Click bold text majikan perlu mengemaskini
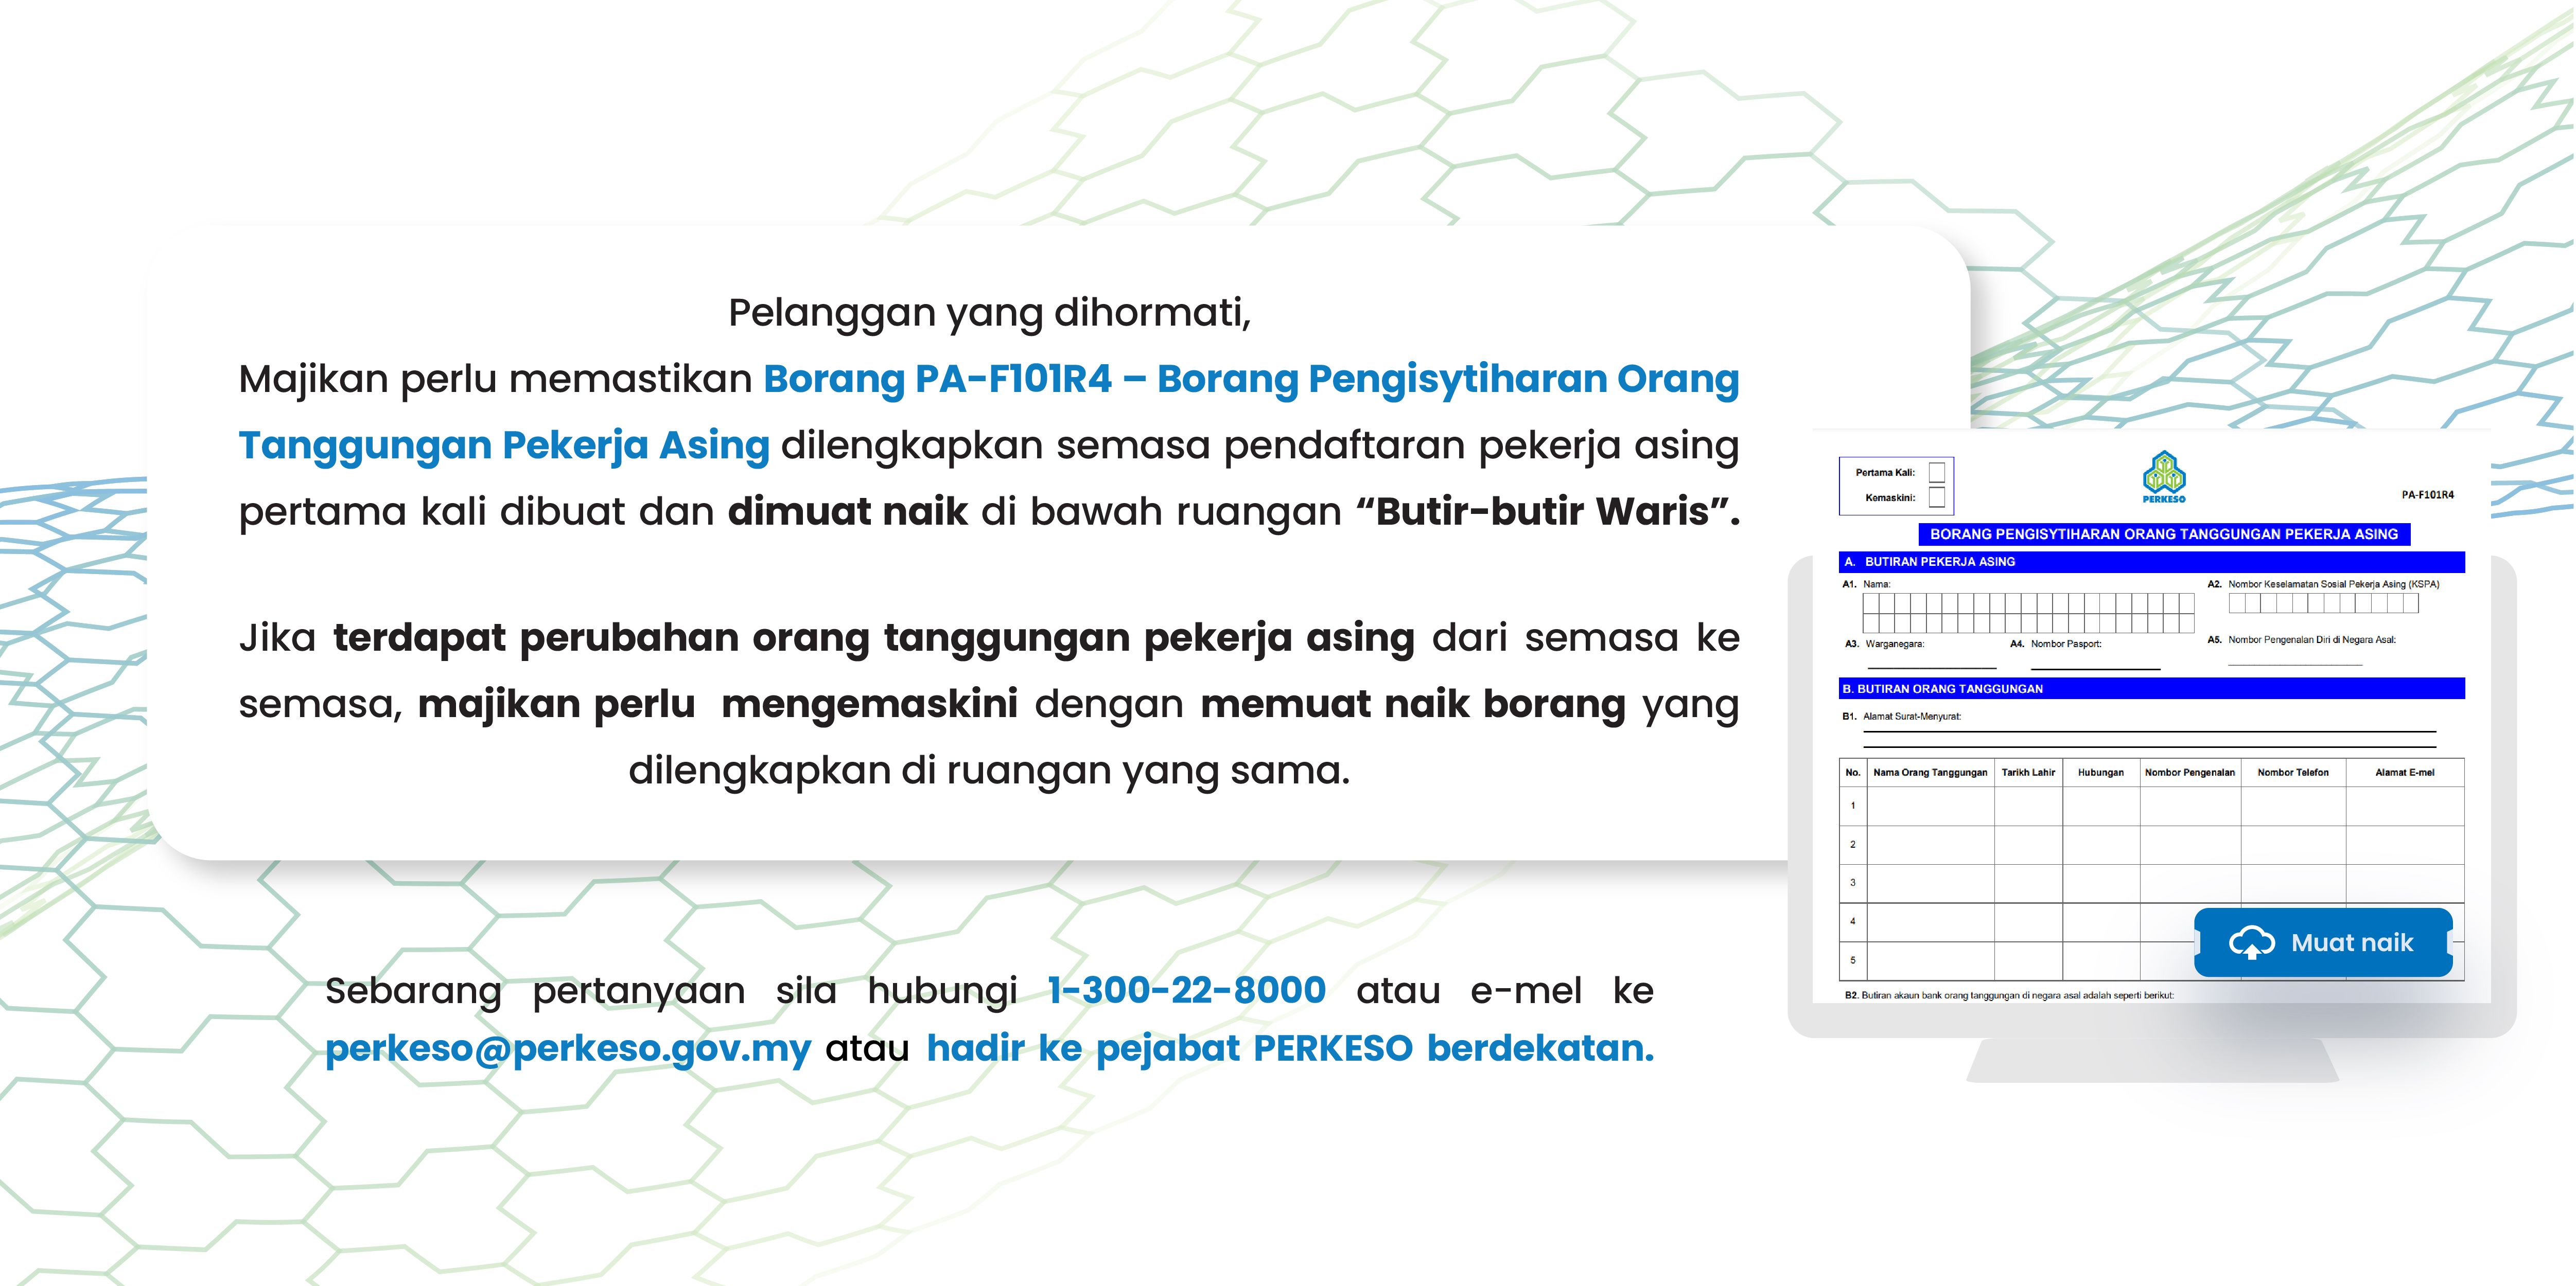This screenshot has height=1286, width=2576. click(x=718, y=705)
